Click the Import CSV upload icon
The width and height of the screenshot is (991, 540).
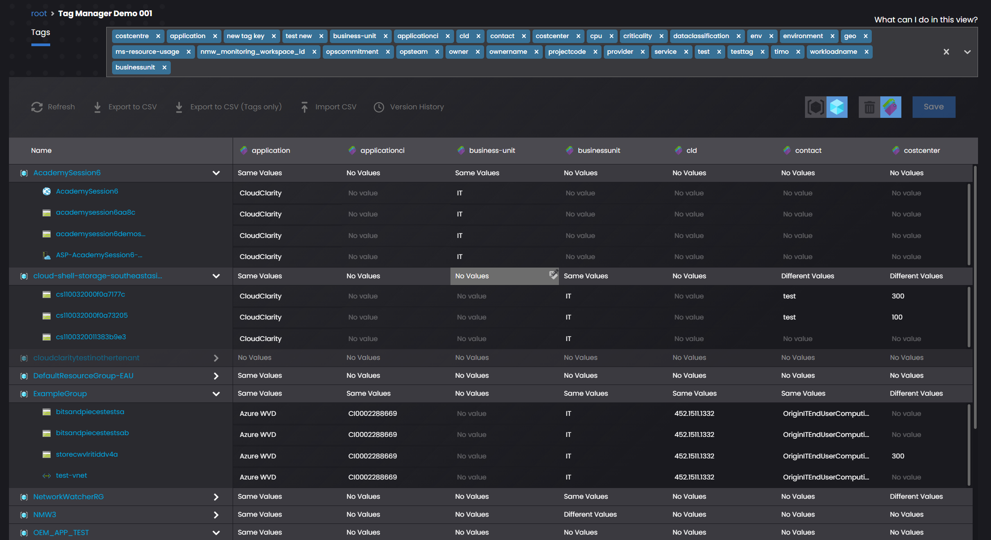coord(304,107)
